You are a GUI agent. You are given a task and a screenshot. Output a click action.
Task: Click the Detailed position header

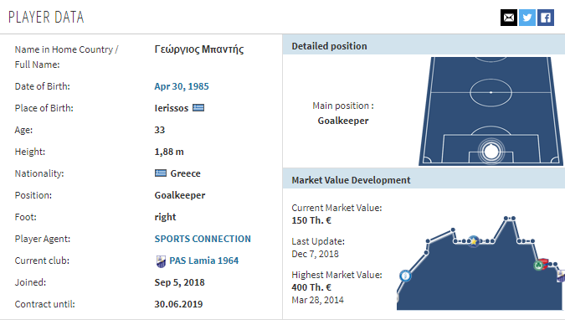329,46
